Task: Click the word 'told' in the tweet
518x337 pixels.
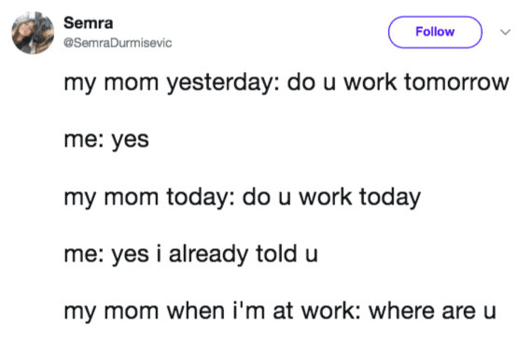Action: tap(277, 254)
